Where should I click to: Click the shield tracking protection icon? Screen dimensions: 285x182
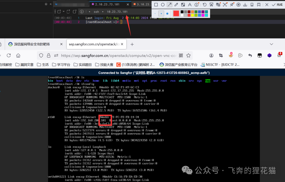click(x=41, y=56)
